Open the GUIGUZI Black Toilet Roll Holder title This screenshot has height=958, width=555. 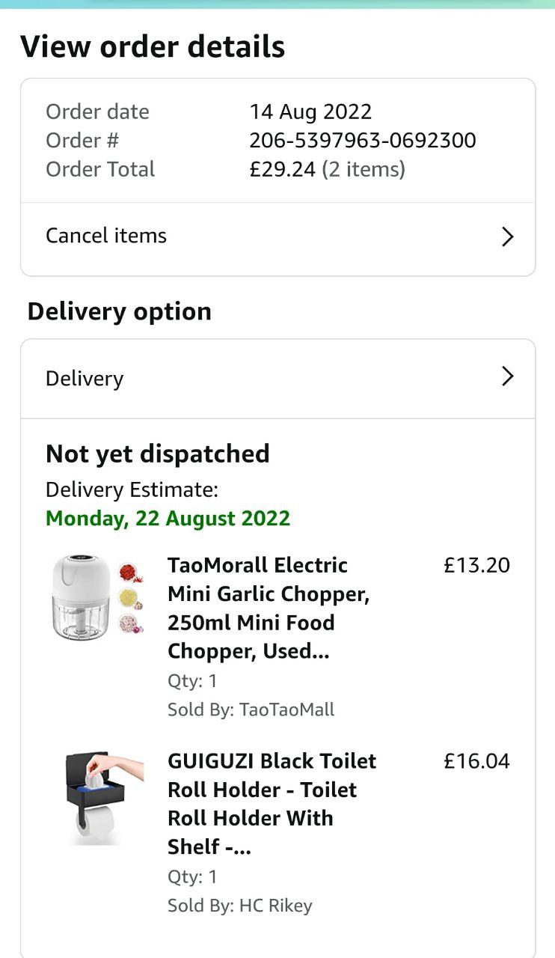(272, 804)
